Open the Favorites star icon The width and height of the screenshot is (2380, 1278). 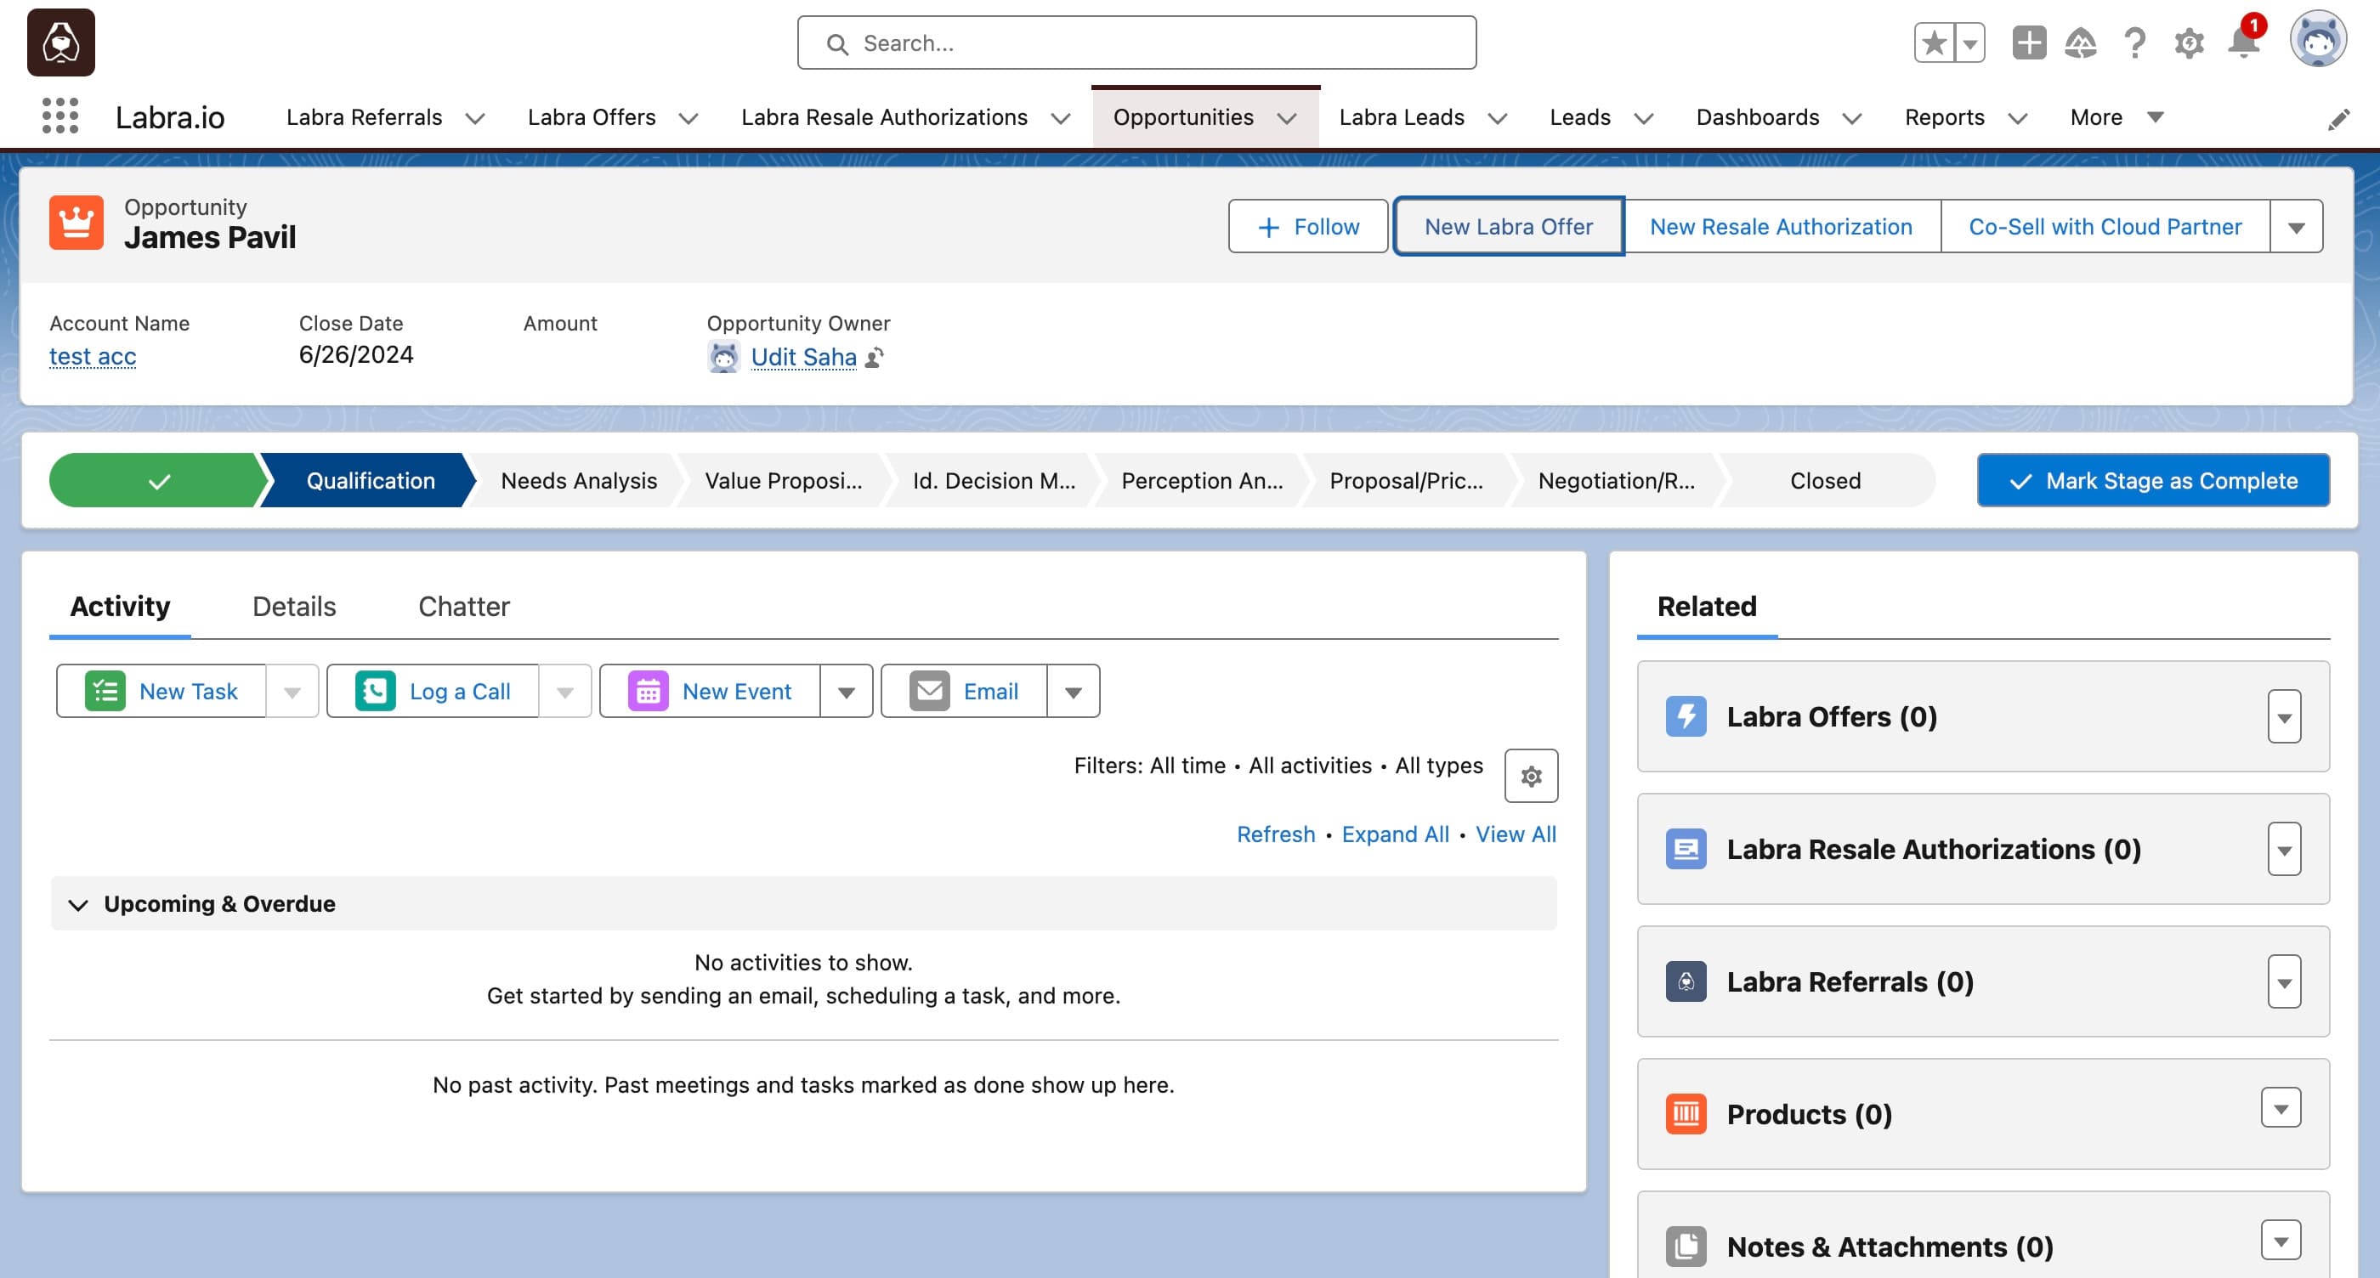coord(1935,42)
